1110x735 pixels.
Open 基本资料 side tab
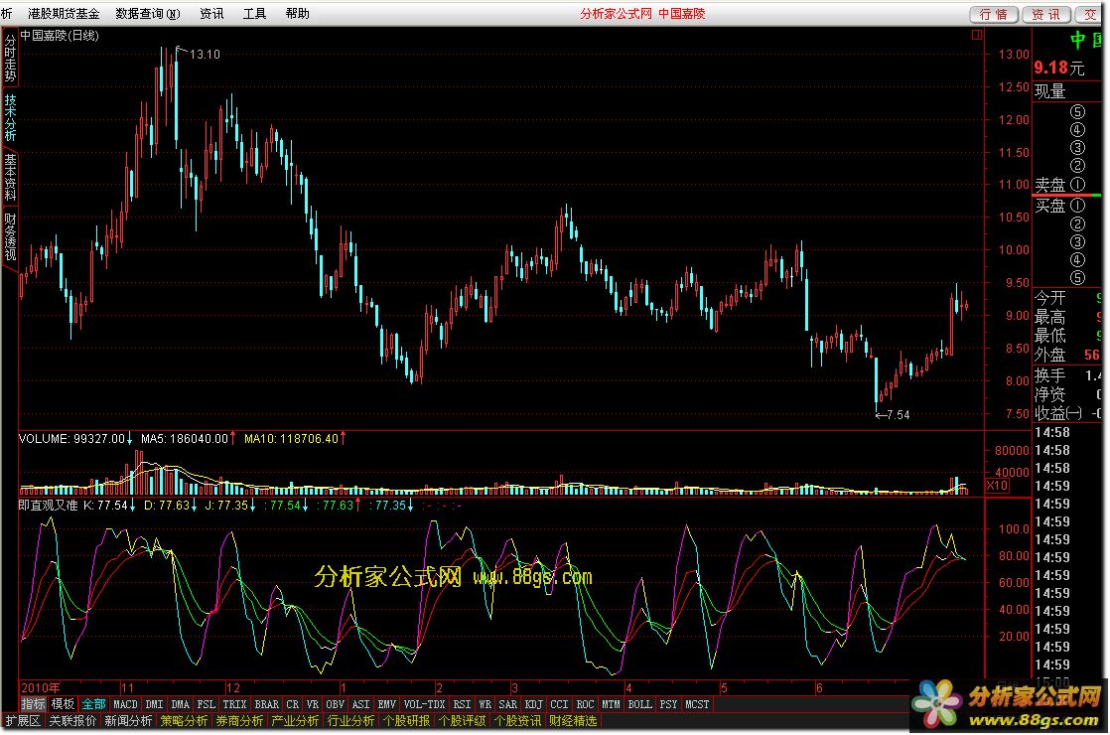pyautogui.click(x=10, y=177)
